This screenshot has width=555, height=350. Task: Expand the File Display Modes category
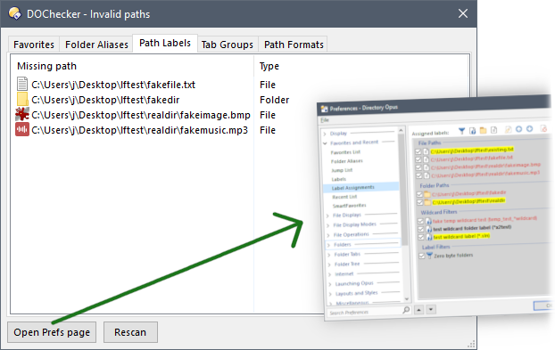328,225
